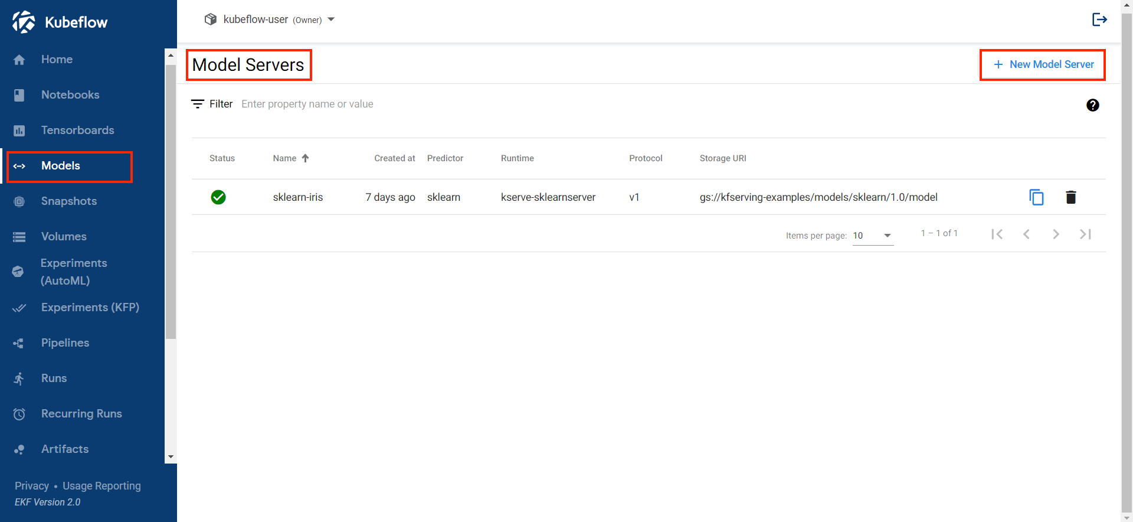Click the Runs running-figure icon

(19, 379)
